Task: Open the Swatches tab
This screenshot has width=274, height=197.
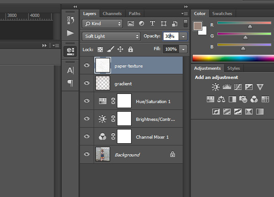Action: click(222, 14)
